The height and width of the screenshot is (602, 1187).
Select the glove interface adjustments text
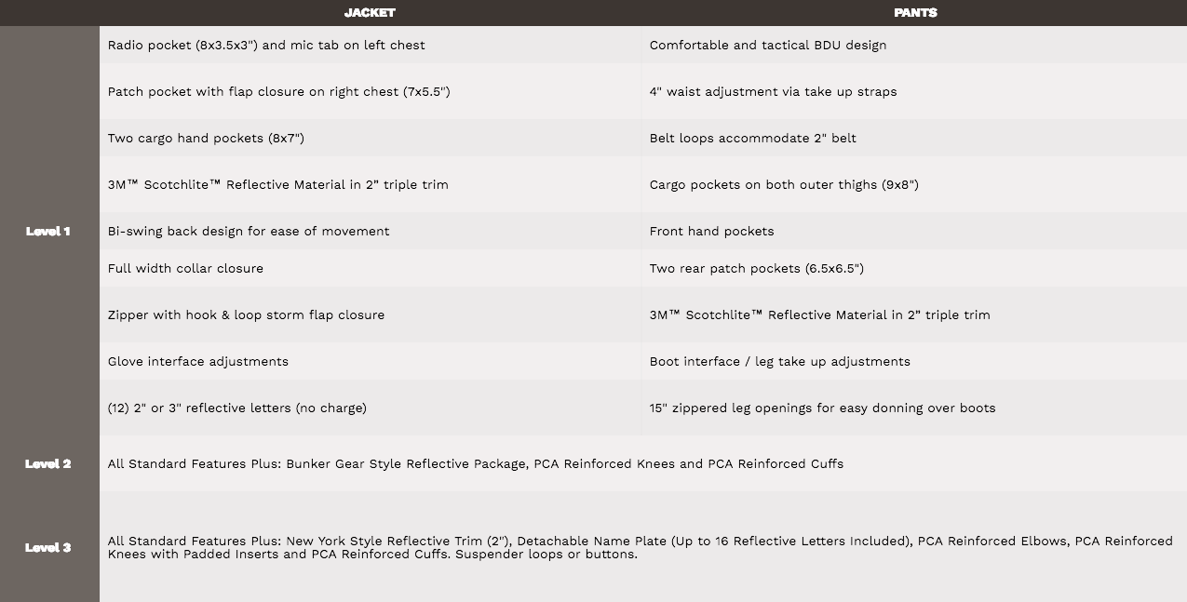198,361
